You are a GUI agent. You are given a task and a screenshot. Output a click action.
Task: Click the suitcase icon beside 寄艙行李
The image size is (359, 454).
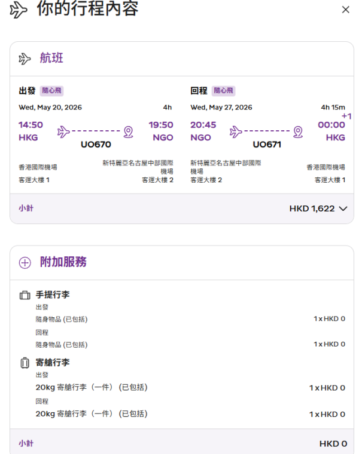pyautogui.click(x=25, y=363)
